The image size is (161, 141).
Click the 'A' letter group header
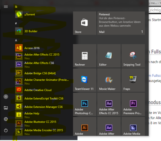pos(16,40)
